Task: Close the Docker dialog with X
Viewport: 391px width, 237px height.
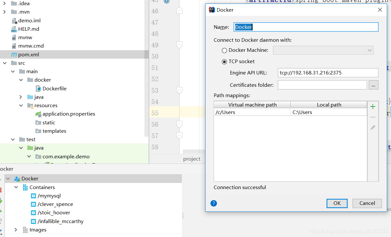Action: click(x=380, y=10)
